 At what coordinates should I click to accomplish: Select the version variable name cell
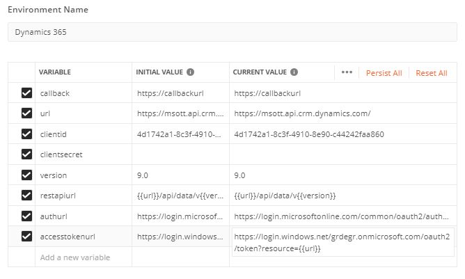point(84,175)
